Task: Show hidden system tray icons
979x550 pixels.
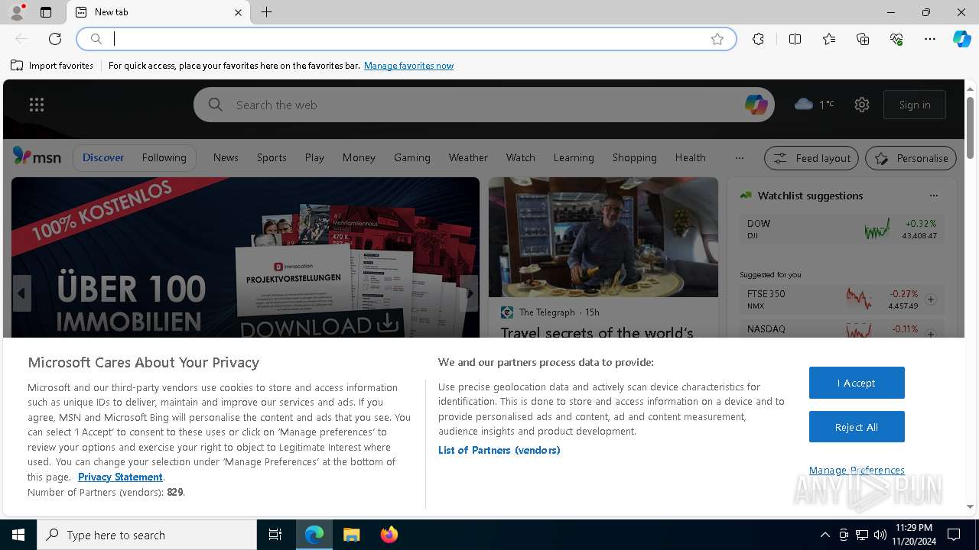Action: tap(825, 535)
